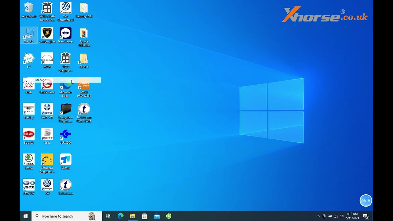Select the Microsoft Edge desktop shortcut

[x=65, y=90]
